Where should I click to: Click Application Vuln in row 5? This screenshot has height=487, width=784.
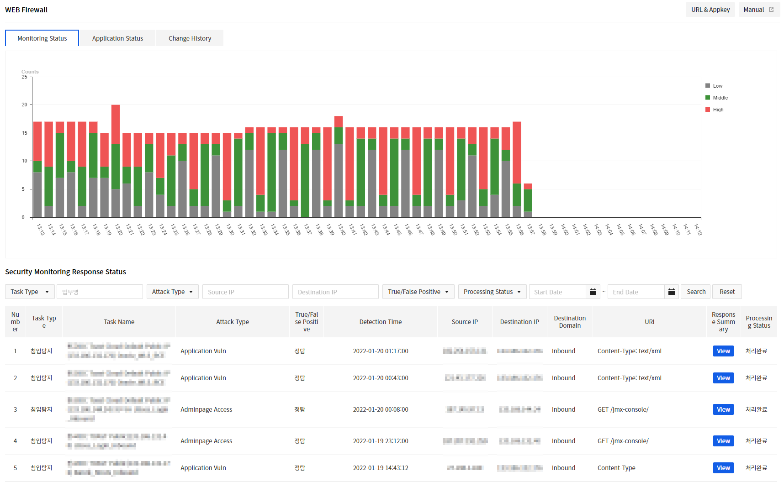(x=203, y=468)
